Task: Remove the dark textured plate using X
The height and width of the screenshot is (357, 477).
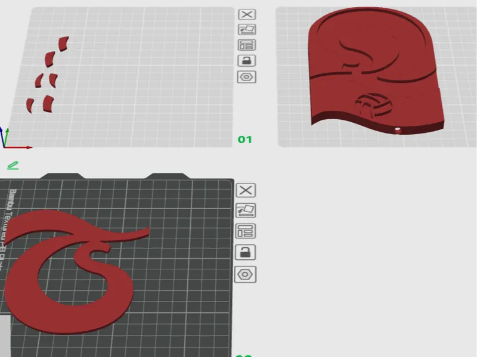Action: click(x=246, y=190)
